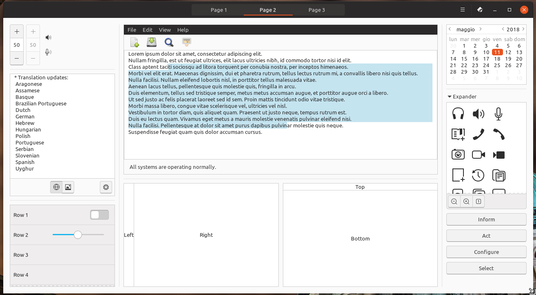Image resolution: width=536 pixels, height=295 pixels.
Task: Click the zoom out magnifier button
Action: [x=454, y=201]
